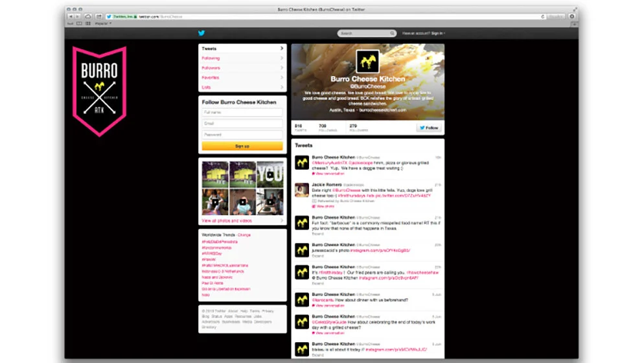Focus the Password field
Screen dimensions: 644x363
(x=242, y=134)
